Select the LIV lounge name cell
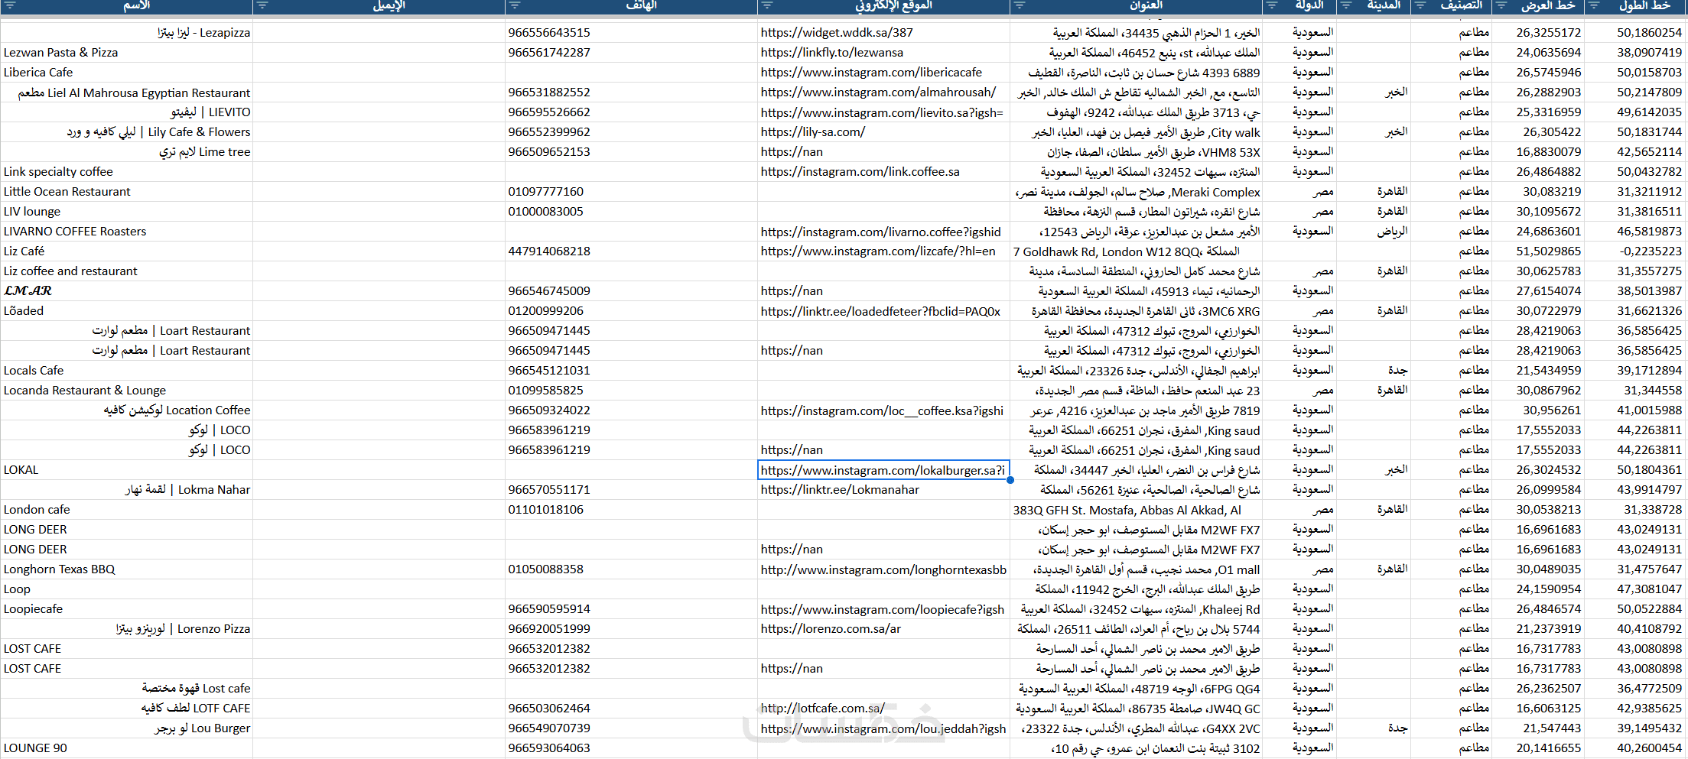1688x759 pixels. tap(127, 212)
